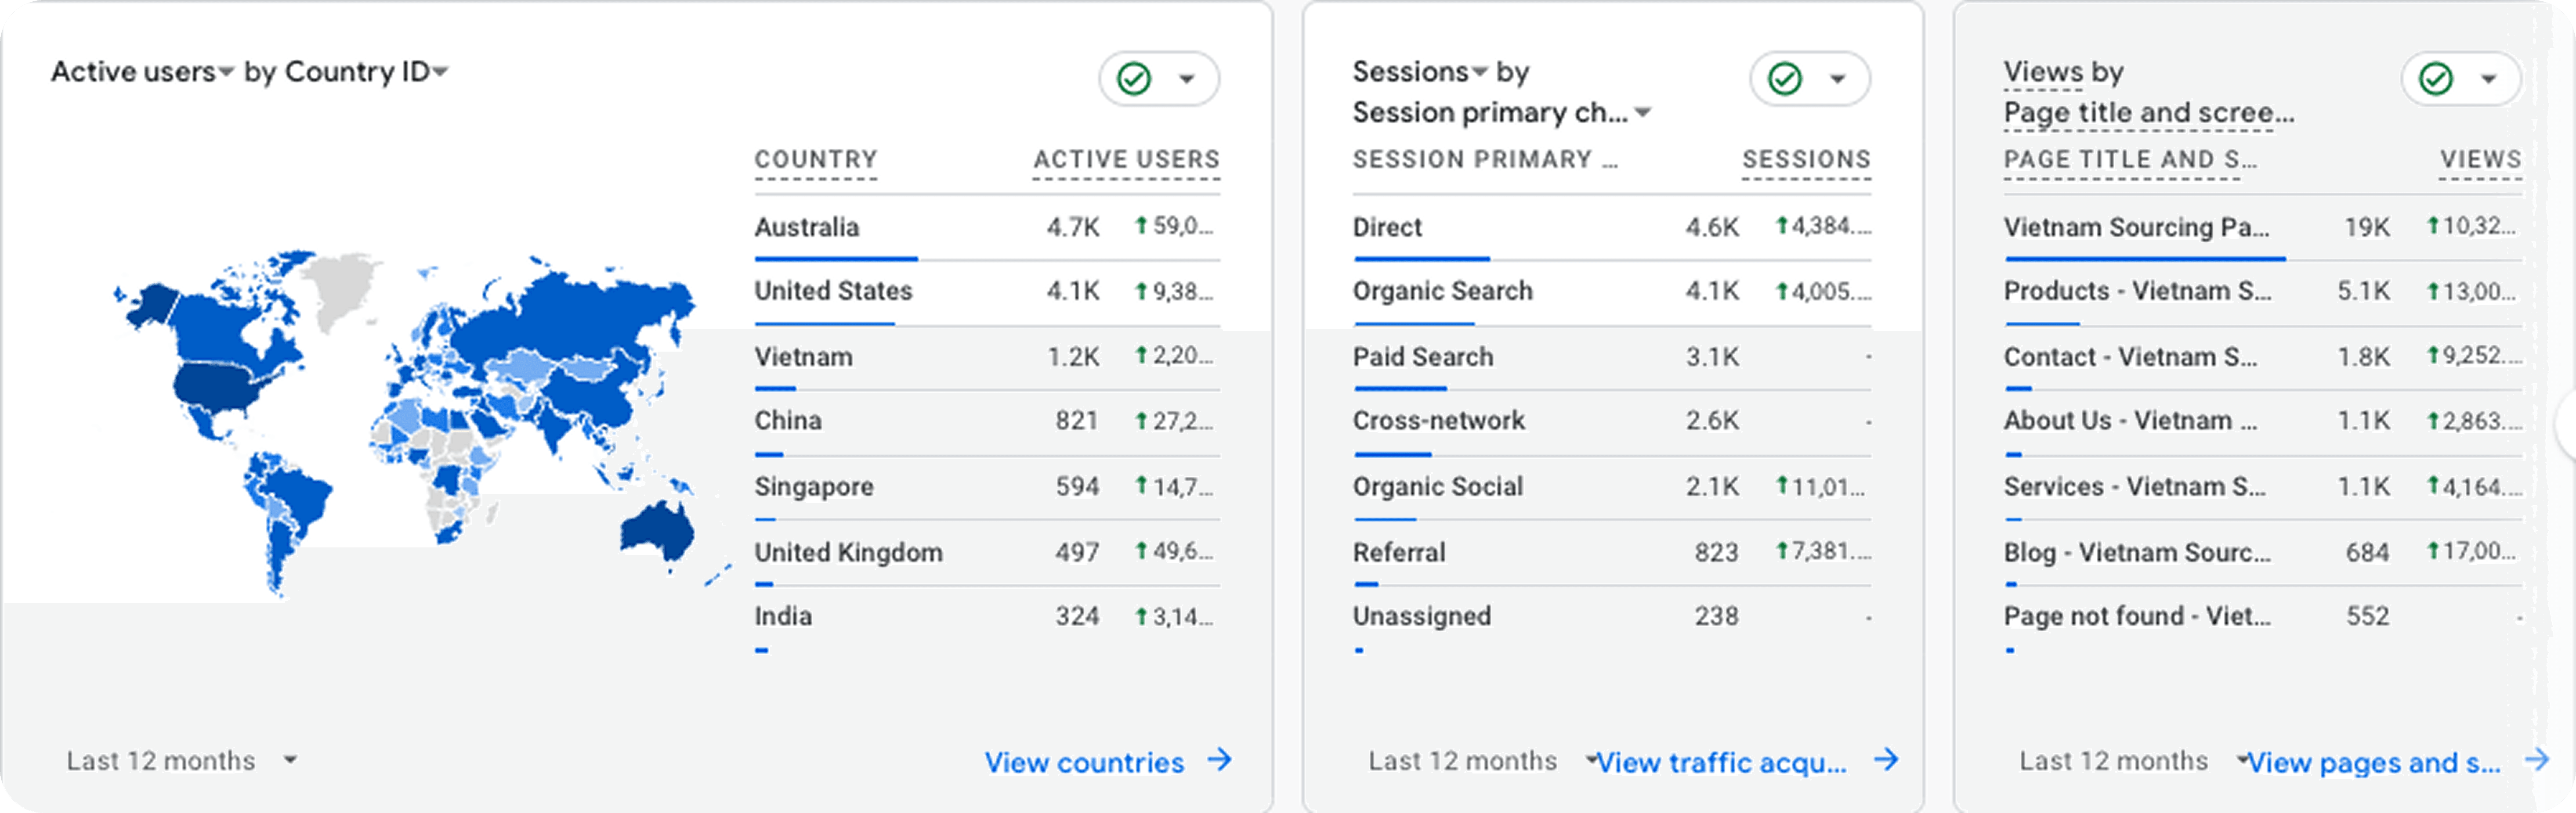Sort by the ACTIVE USERS column header

[x=1126, y=159]
